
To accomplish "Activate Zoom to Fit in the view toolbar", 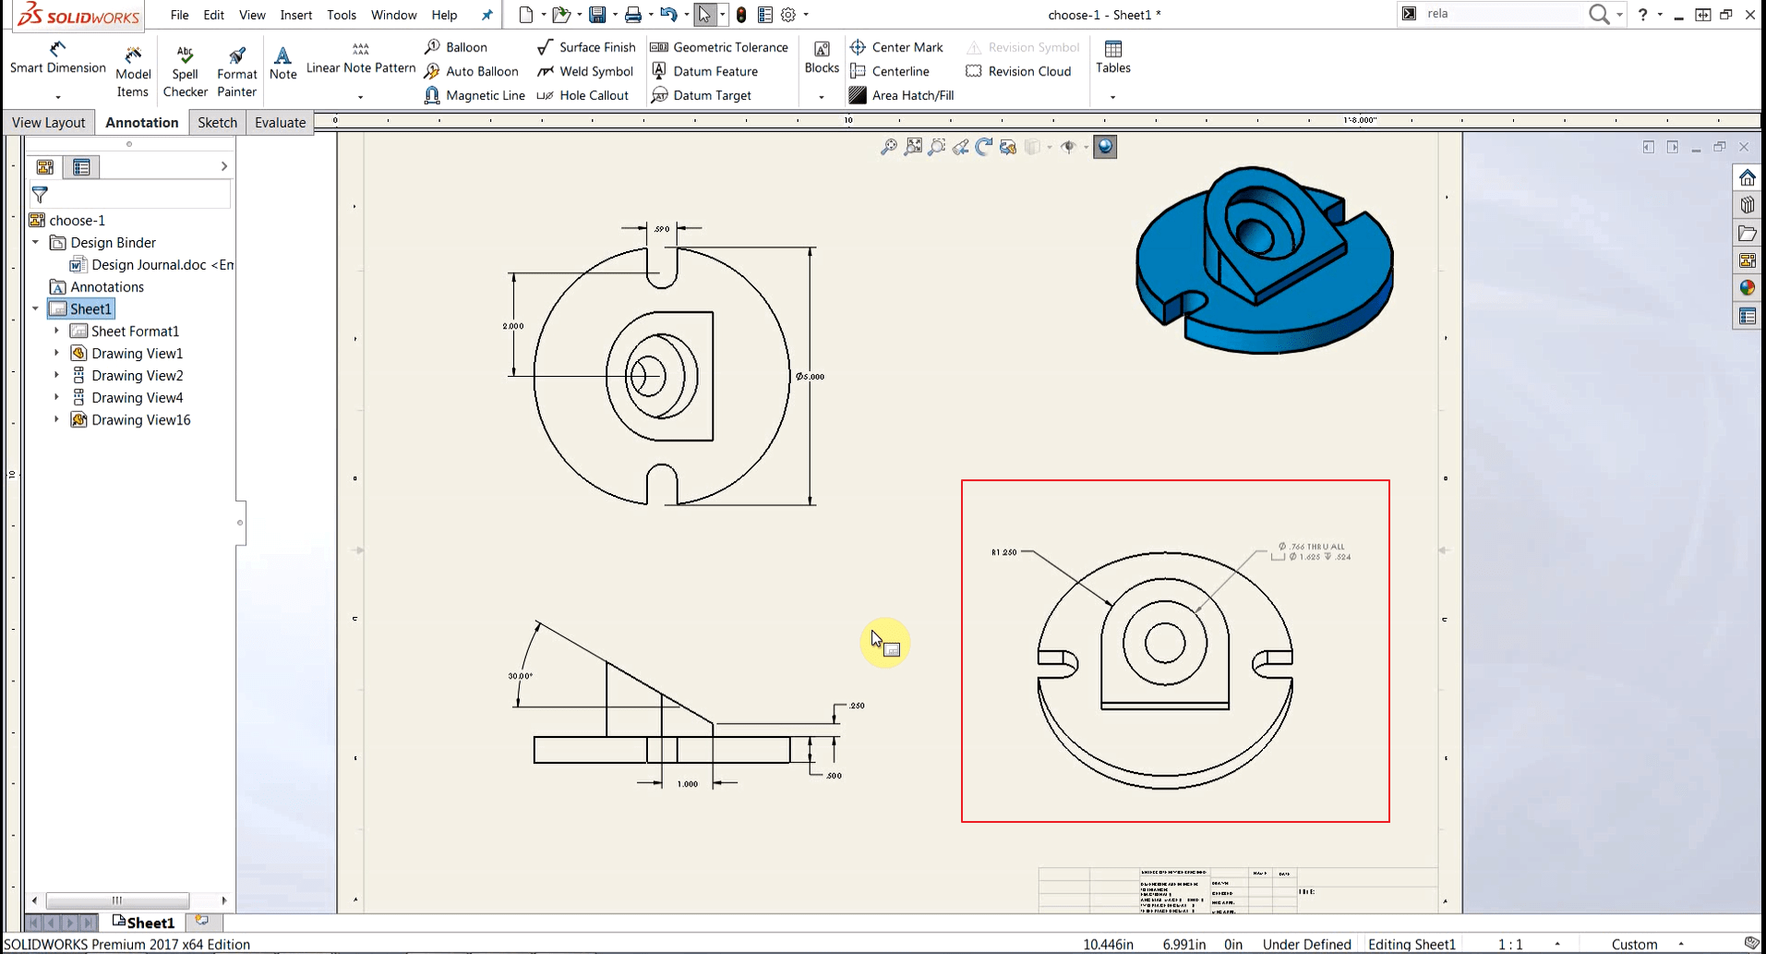I will click(x=914, y=146).
